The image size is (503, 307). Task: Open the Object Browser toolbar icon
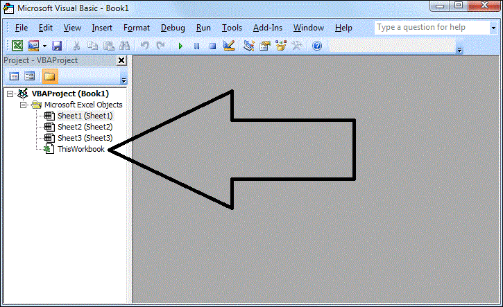point(281,46)
